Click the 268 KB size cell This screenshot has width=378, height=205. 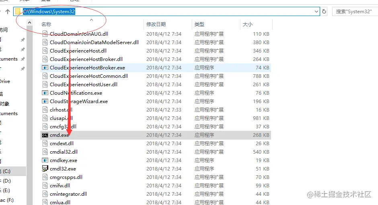pos(261,135)
